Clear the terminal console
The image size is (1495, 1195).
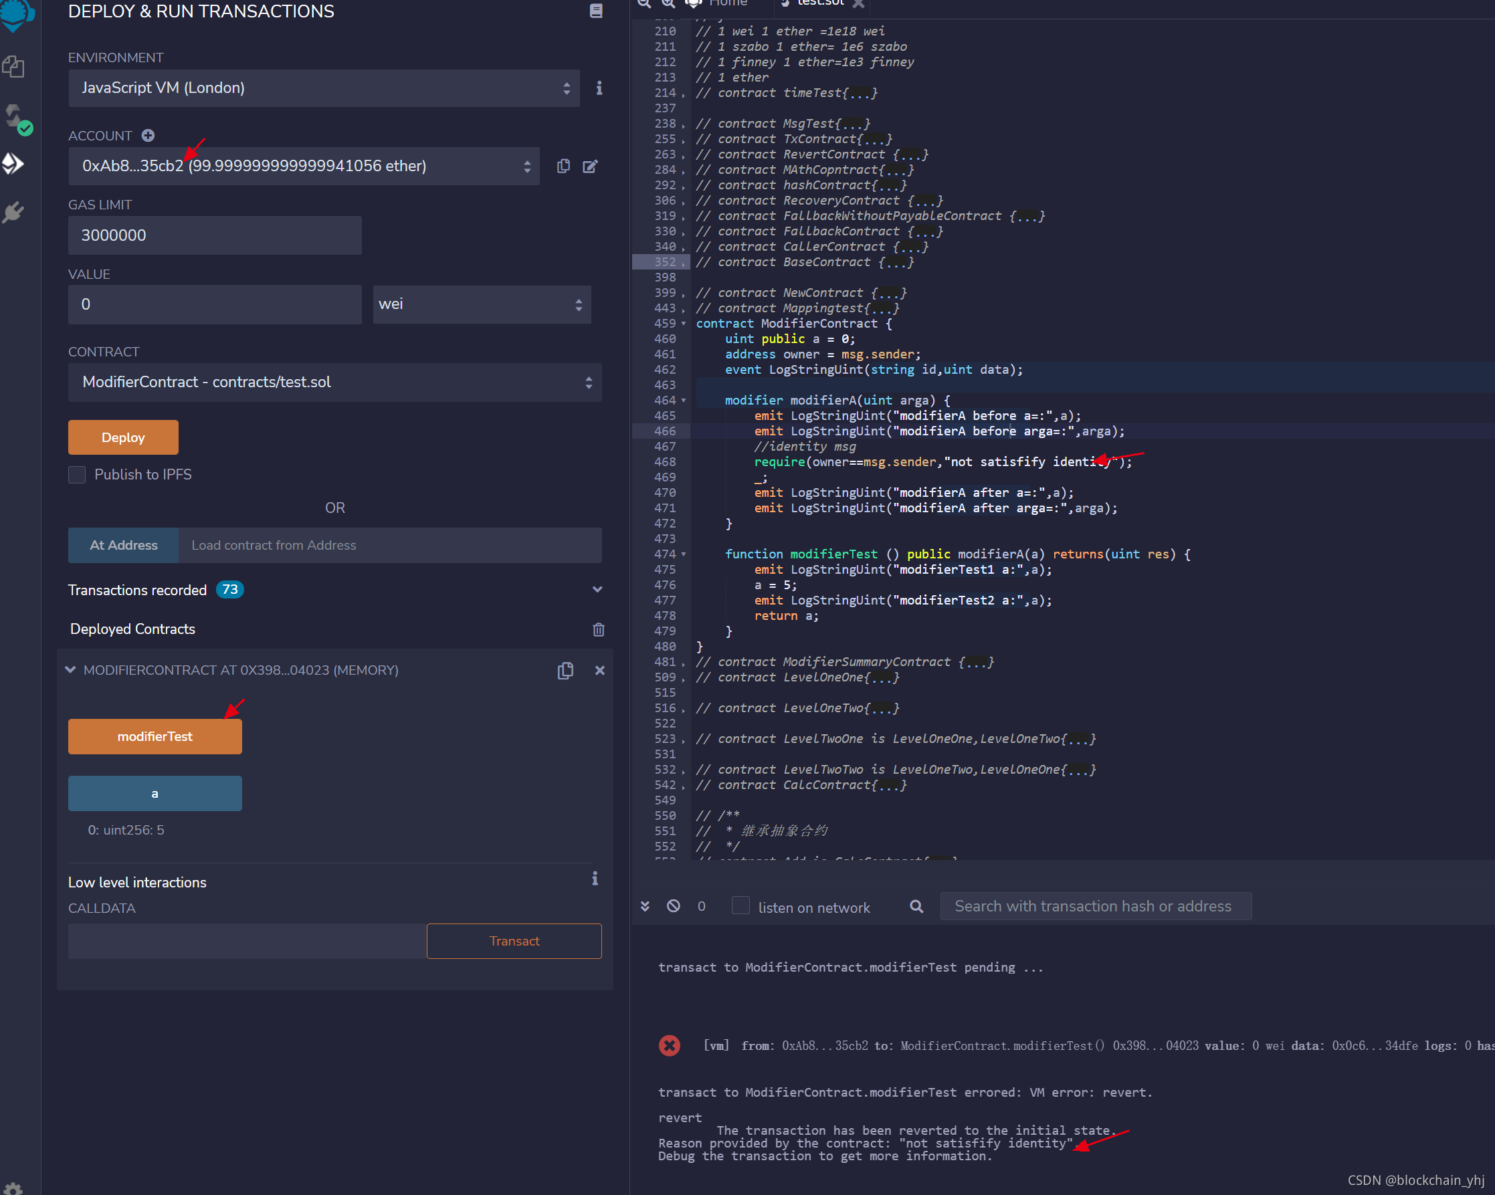pos(674,906)
